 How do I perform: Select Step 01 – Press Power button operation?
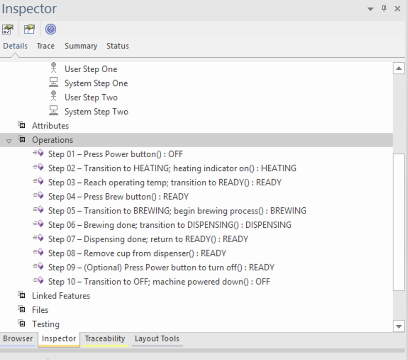[115, 154]
